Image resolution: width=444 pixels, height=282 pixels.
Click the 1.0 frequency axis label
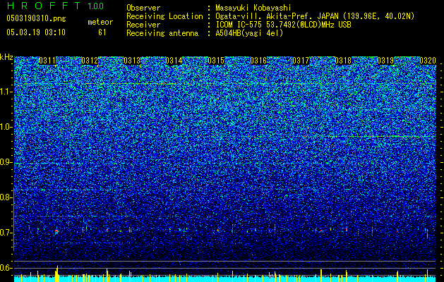[x=6, y=127]
